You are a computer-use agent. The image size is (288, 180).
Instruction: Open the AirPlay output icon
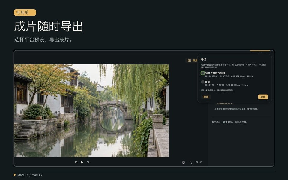point(184,162)
